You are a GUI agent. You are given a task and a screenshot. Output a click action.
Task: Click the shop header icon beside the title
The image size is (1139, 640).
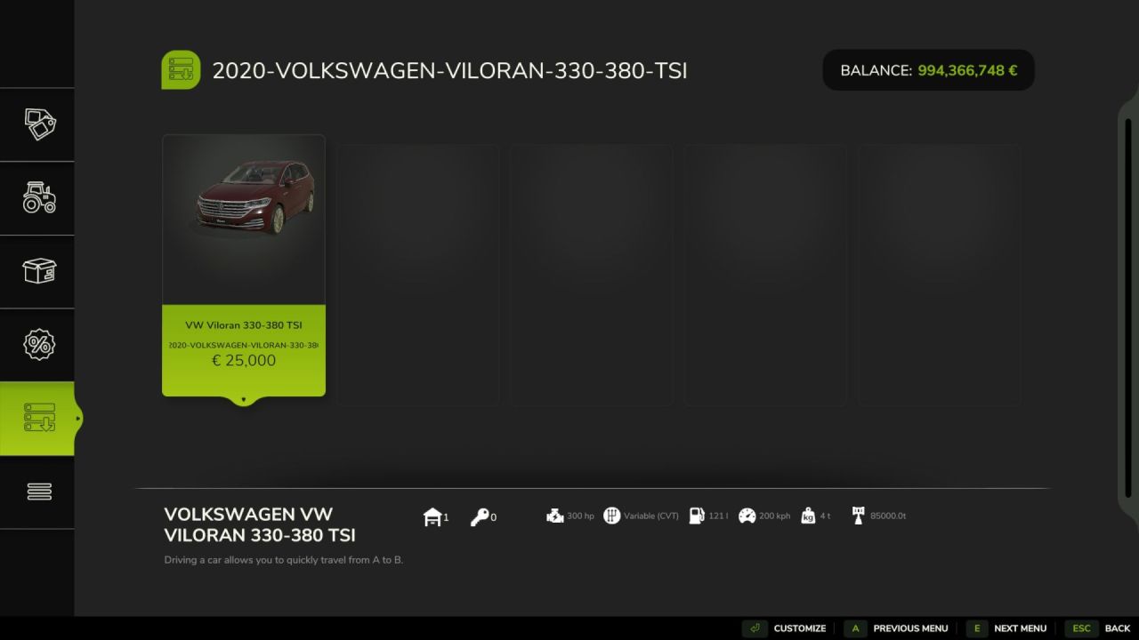(180, 69)
